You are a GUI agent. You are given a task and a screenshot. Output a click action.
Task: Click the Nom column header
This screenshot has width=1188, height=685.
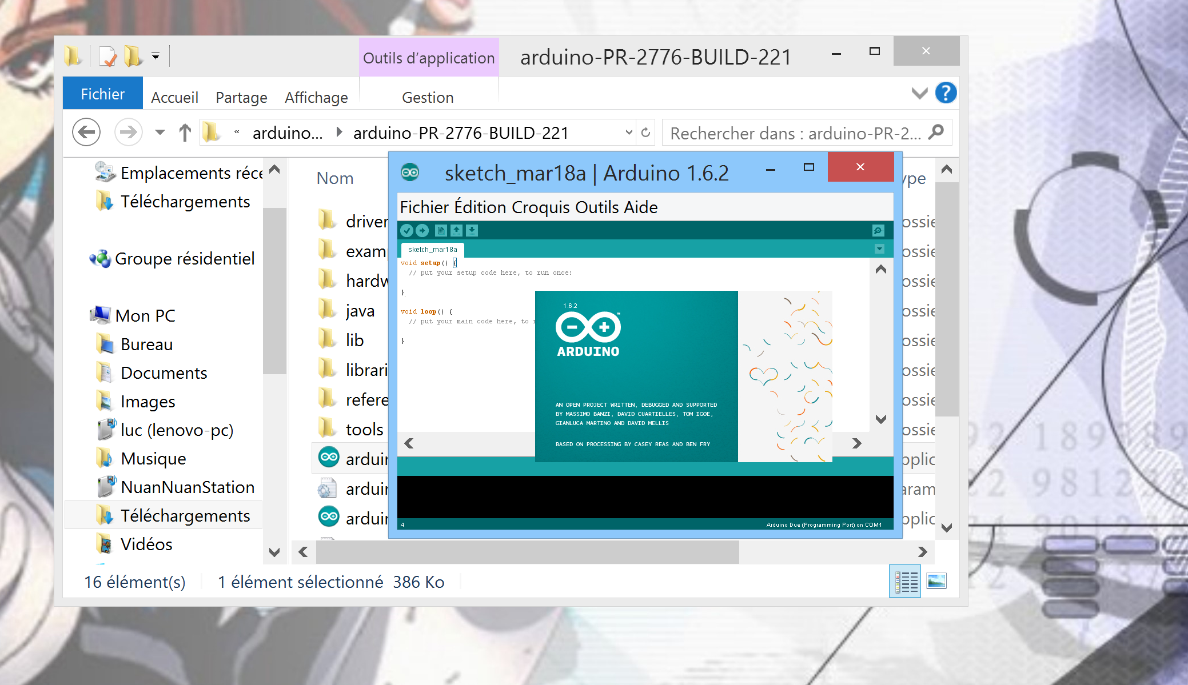335,178
